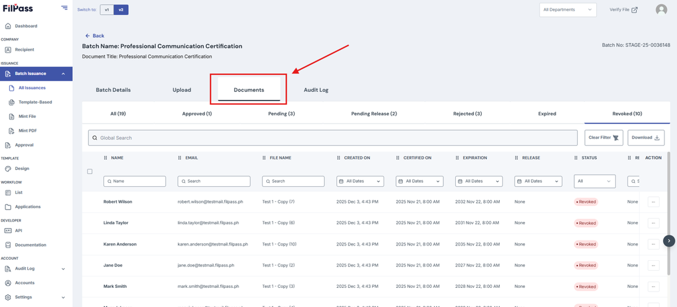Open the batch Audit Log tab
The image size is (677, 307).
point(316,90)
